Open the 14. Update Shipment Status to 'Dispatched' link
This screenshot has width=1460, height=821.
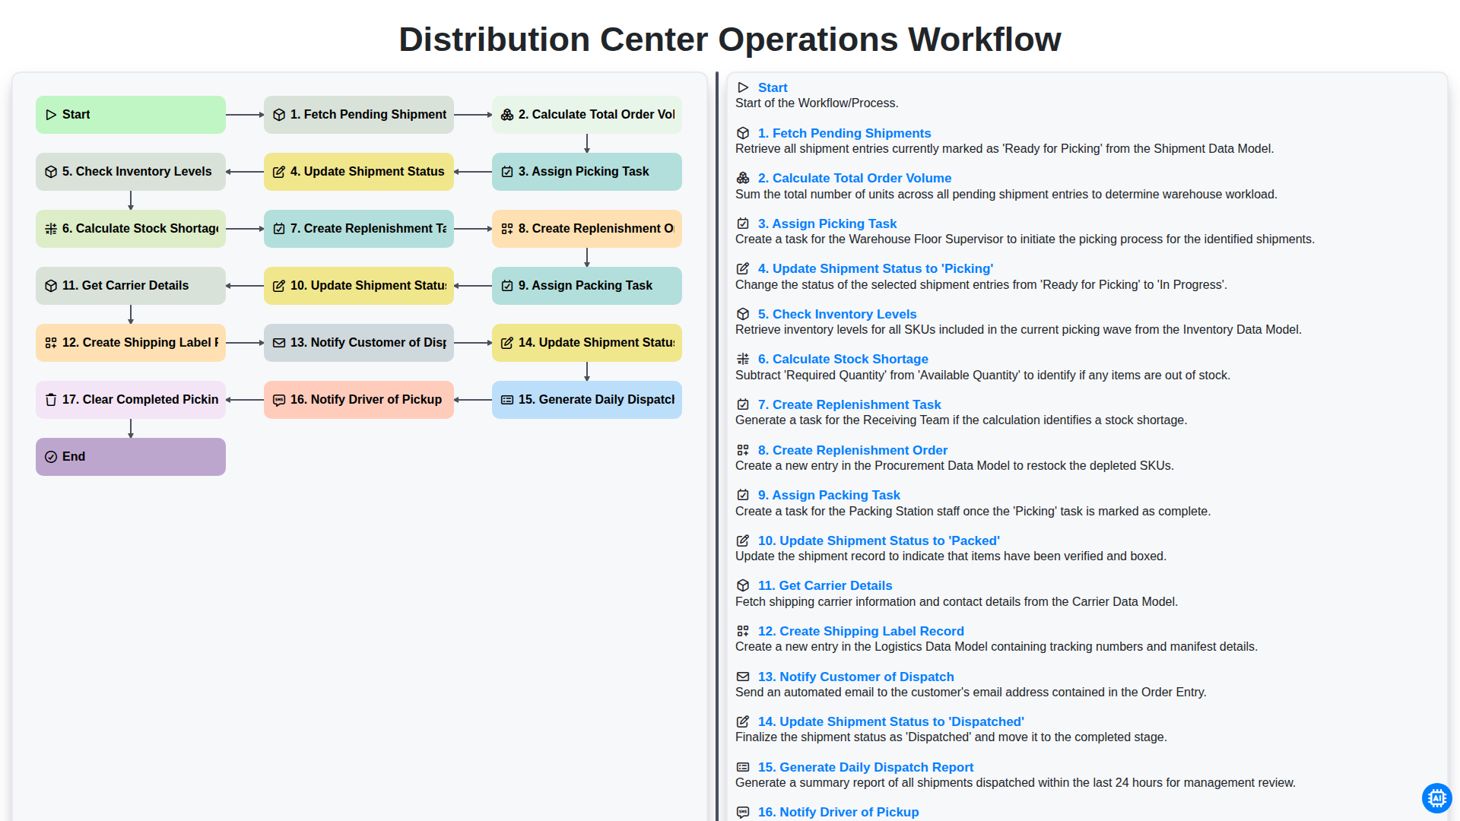tap(891, 722)
